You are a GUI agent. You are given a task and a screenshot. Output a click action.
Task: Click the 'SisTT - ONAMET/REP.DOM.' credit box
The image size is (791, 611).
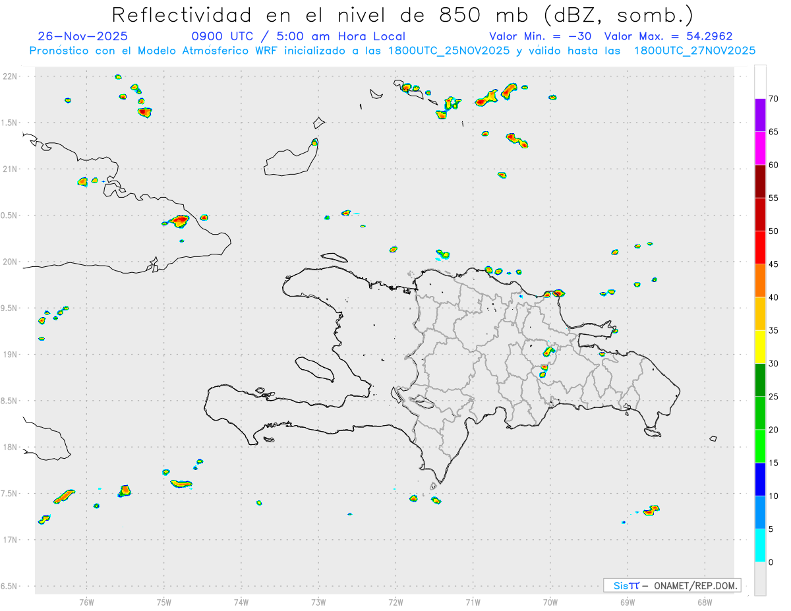coord(672,585)
